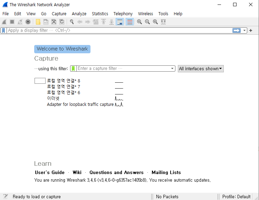259x200 pixels.
Task: Go to specified packet icon
Action: click(96, 22)
